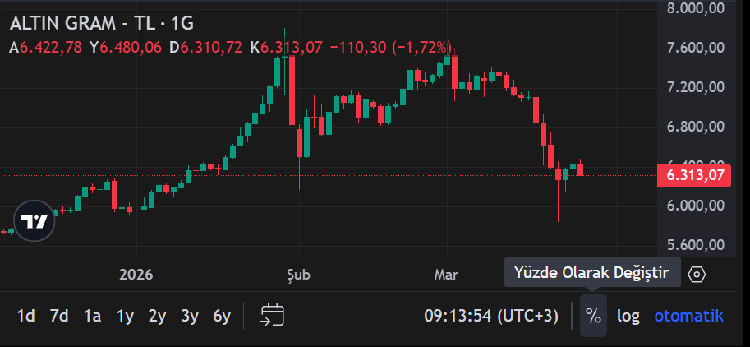This screenshot has width=750, height=347.
Task: Select the 1d date range
Action: tap(26, 316)
